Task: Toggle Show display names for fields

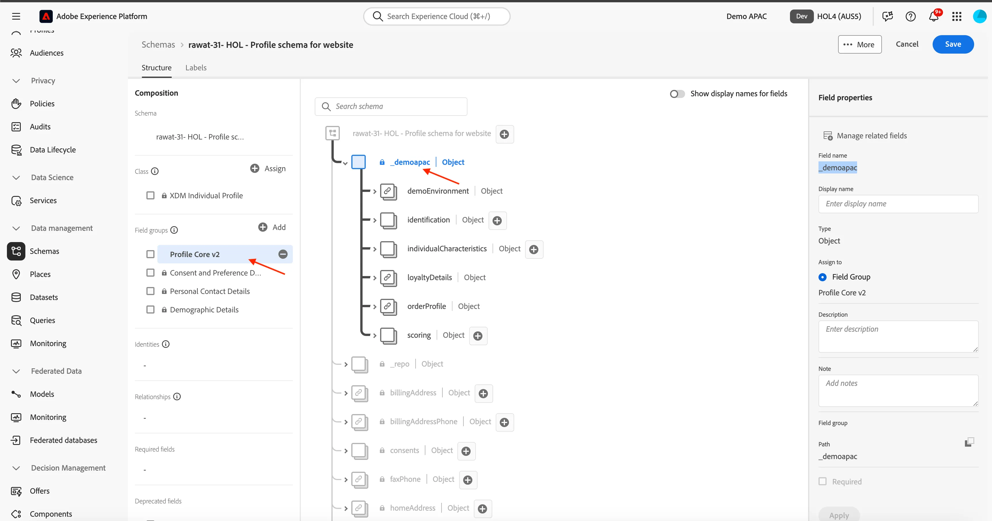Action: (x=677, y=94)
